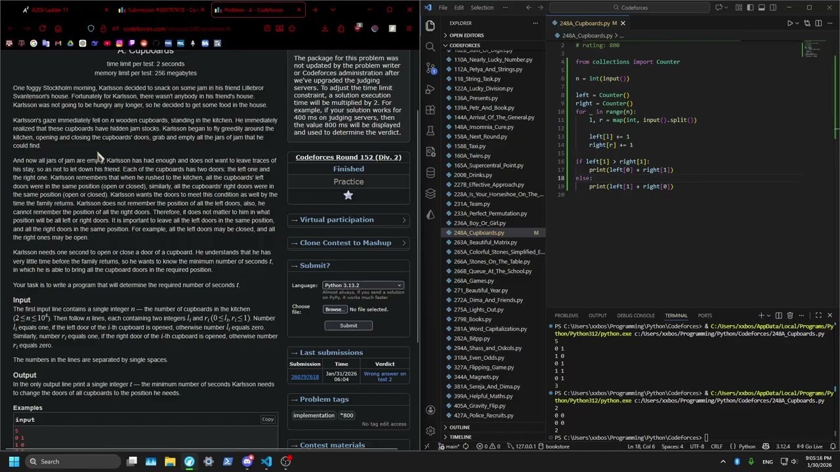840x472 pixels.
Task: Open changes compare icon in editor toolbar
Action: pos(807,23)
